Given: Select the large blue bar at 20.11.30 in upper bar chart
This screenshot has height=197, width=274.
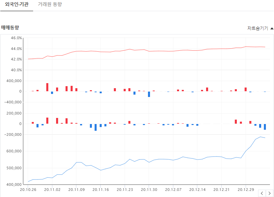Looking at the screenshot, I should 149,94.
